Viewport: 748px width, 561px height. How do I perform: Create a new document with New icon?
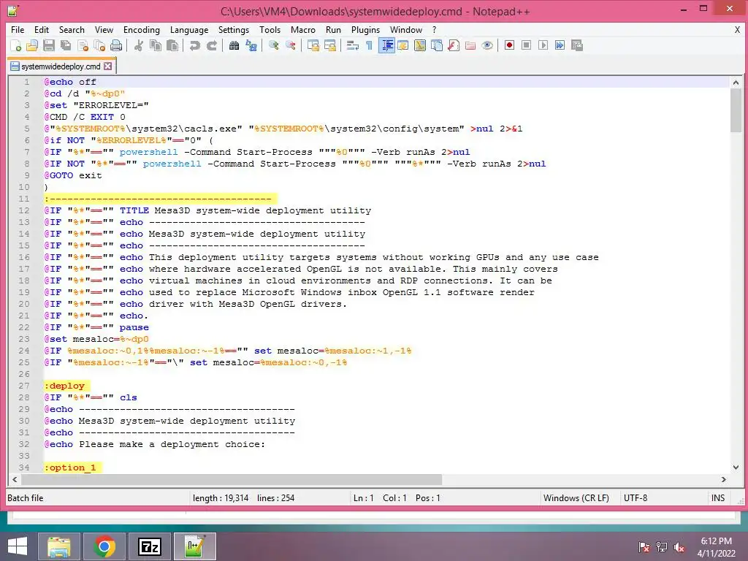16,45
